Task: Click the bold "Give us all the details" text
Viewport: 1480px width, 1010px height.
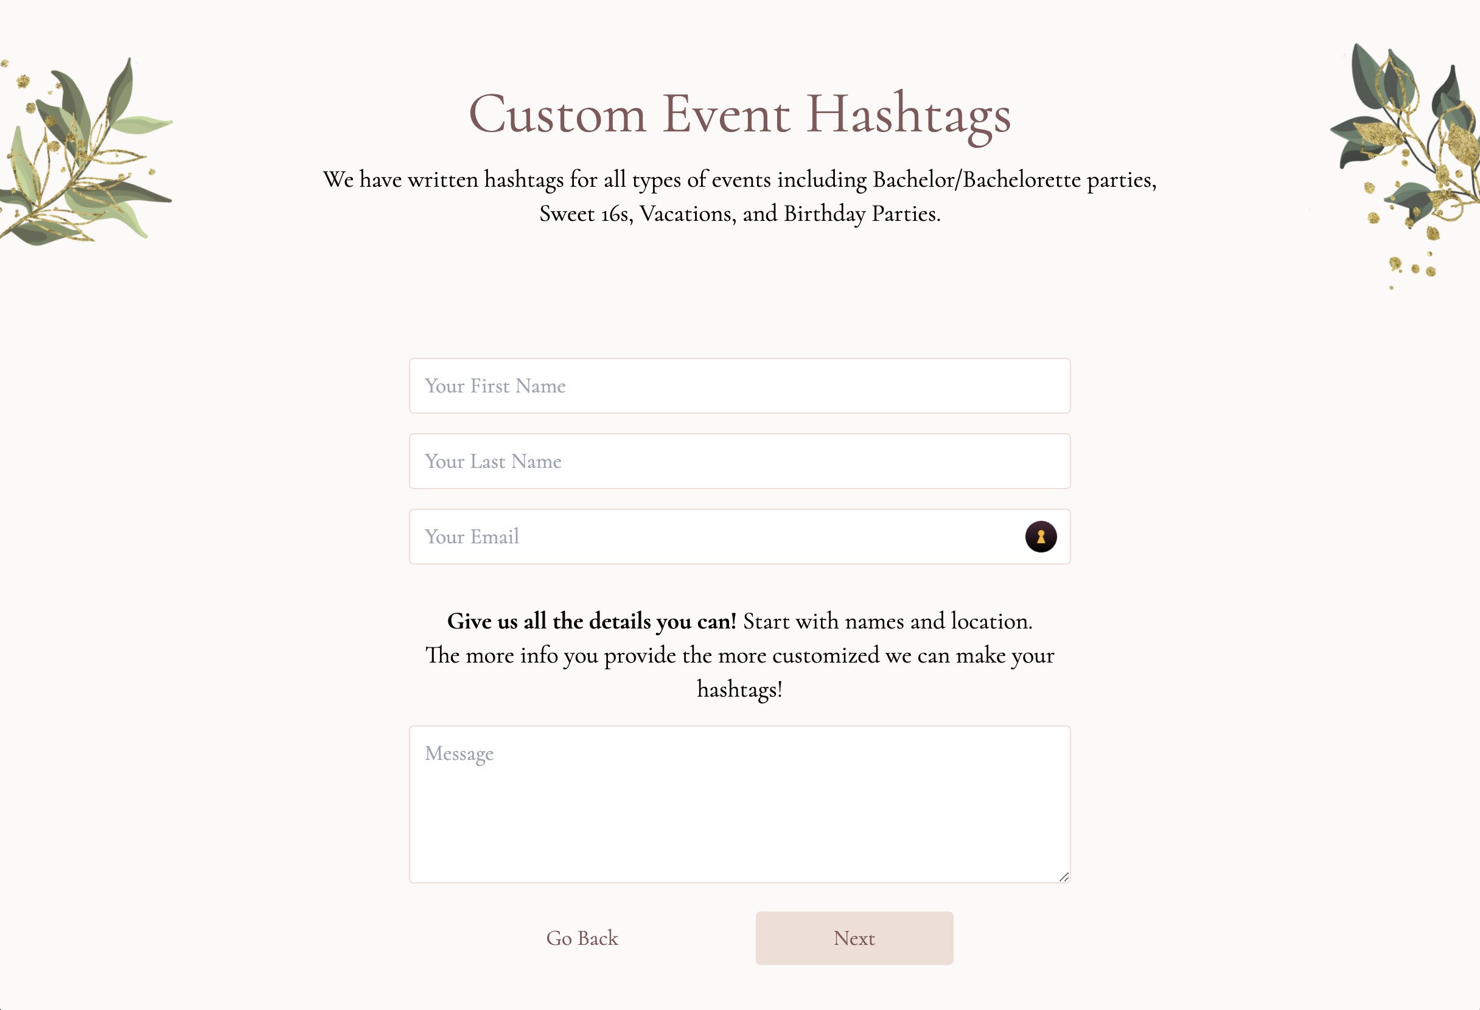Action: [591, 621]
